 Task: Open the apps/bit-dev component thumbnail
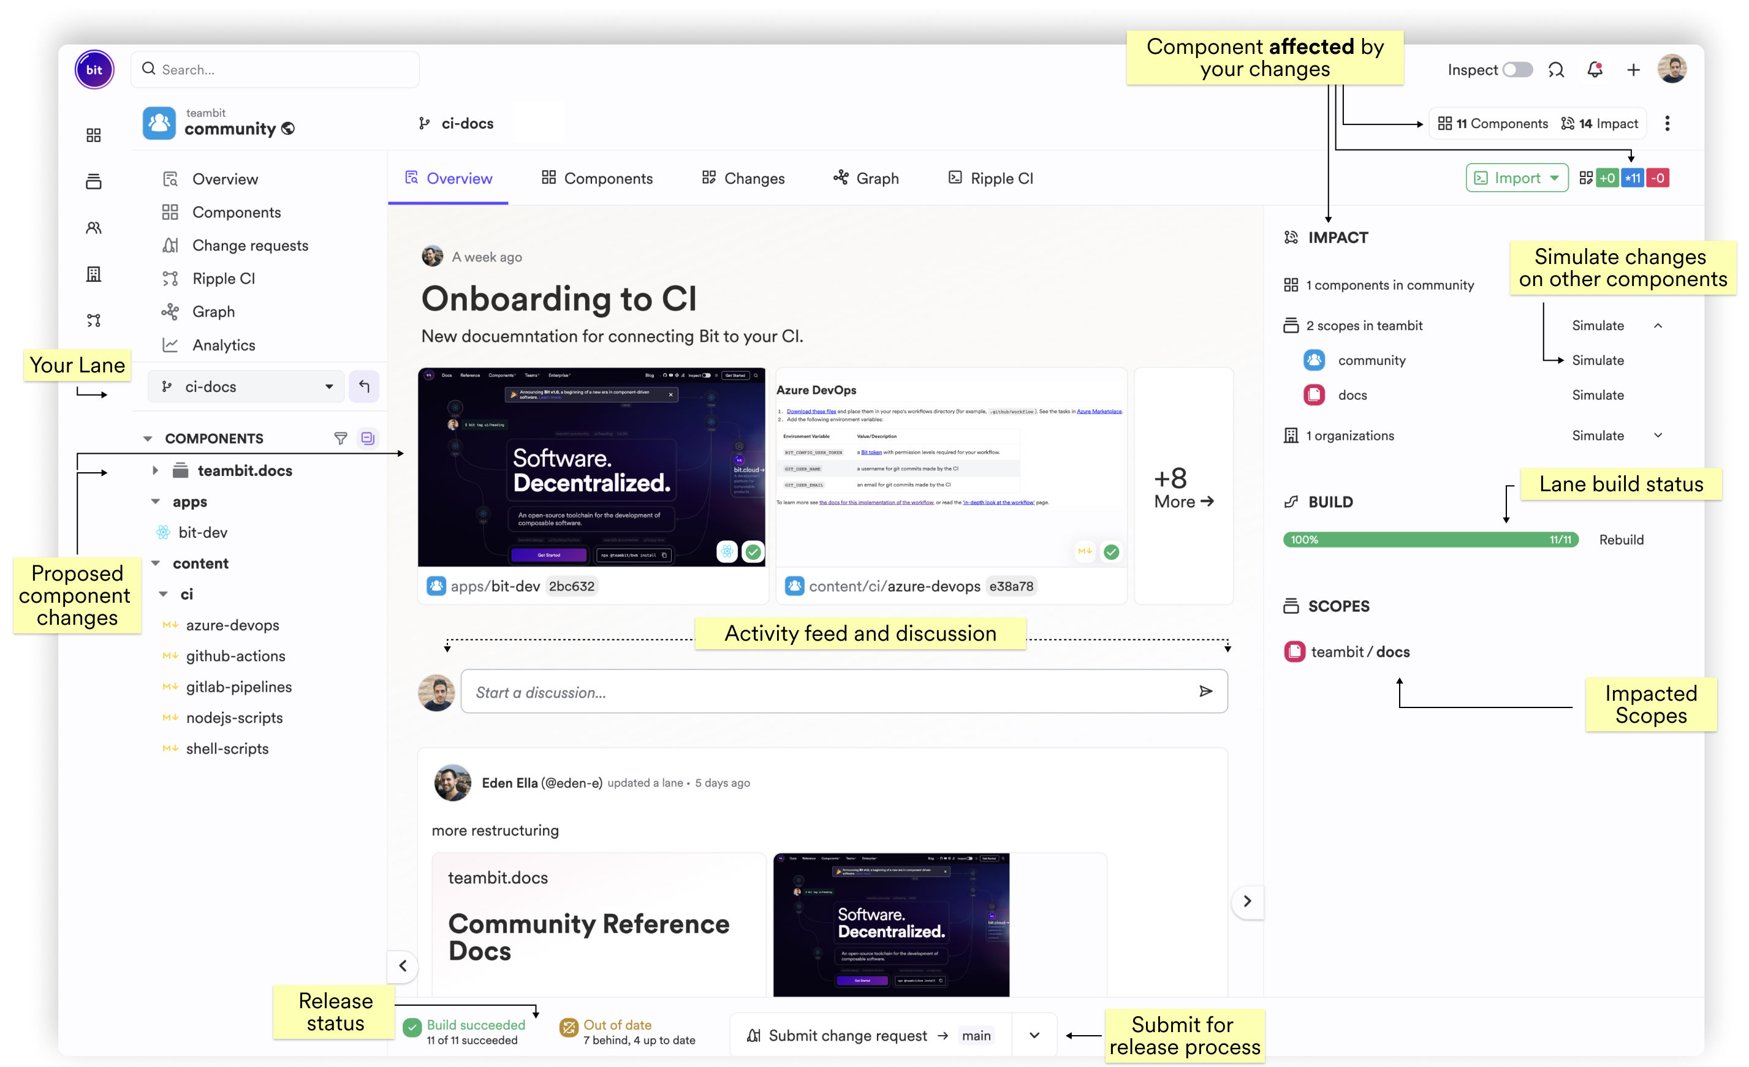point(592,467)
